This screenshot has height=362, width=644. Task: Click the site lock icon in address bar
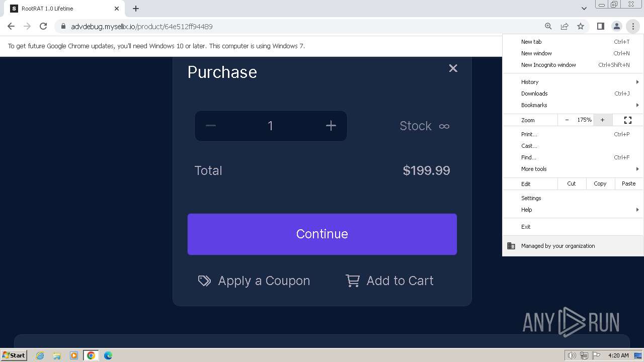[63, 26]
